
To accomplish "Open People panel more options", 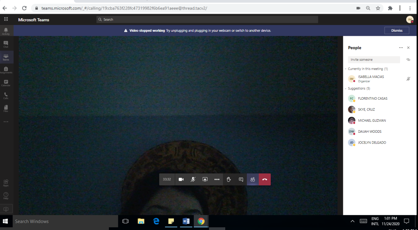I will (401, 48).
